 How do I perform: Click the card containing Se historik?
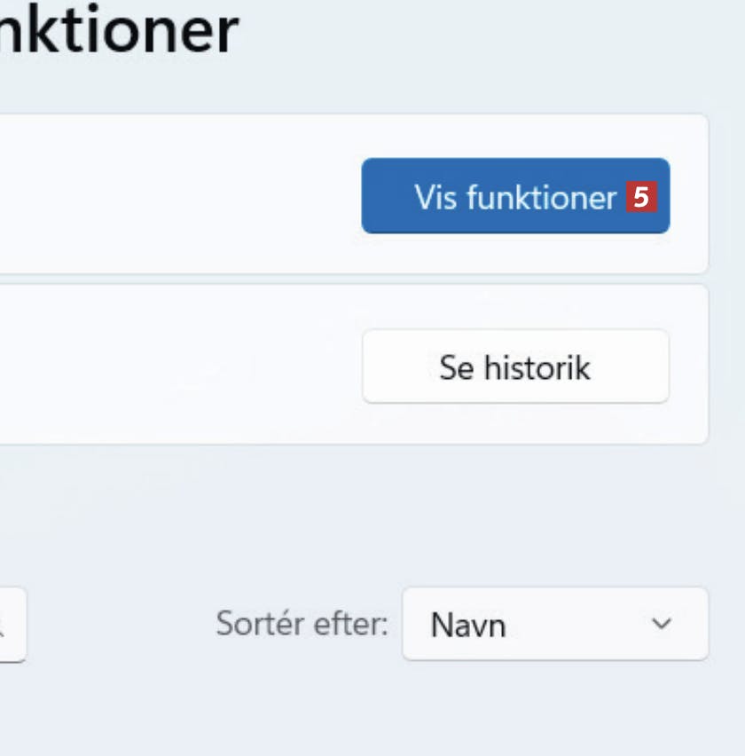(177, 365)
